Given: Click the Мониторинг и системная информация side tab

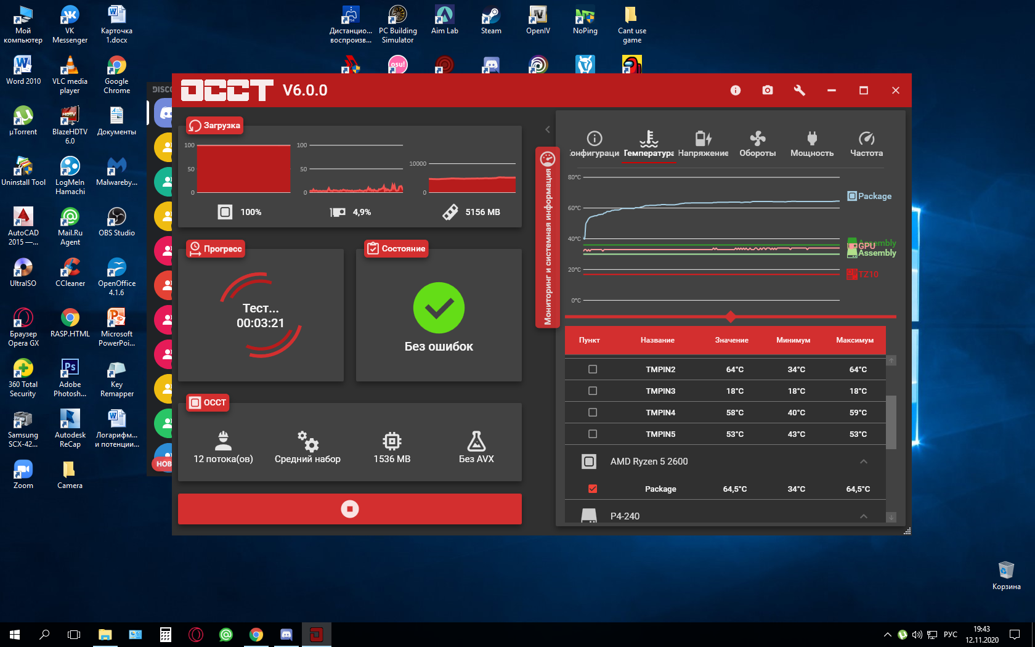Looking at the screenshot, I should pos(548,238).
